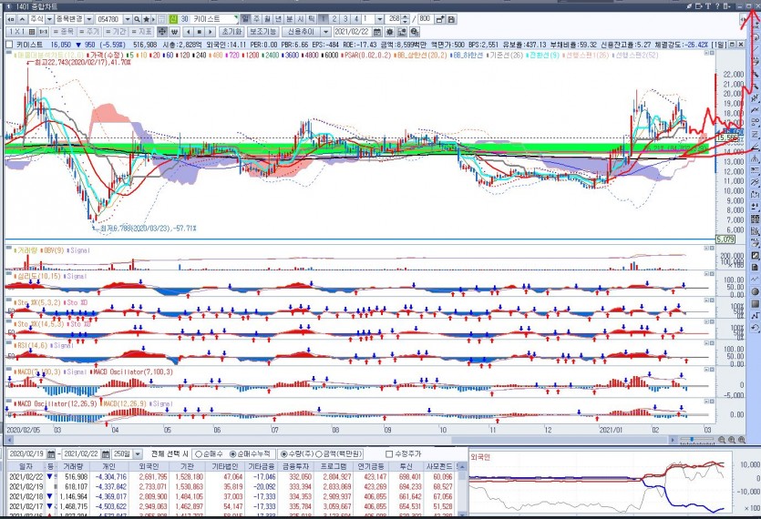The width and height of the screenshot is (761, 519).
Task: Click the stock search magnifier icon
Action: pyautogui.click(x=139, y=18)
